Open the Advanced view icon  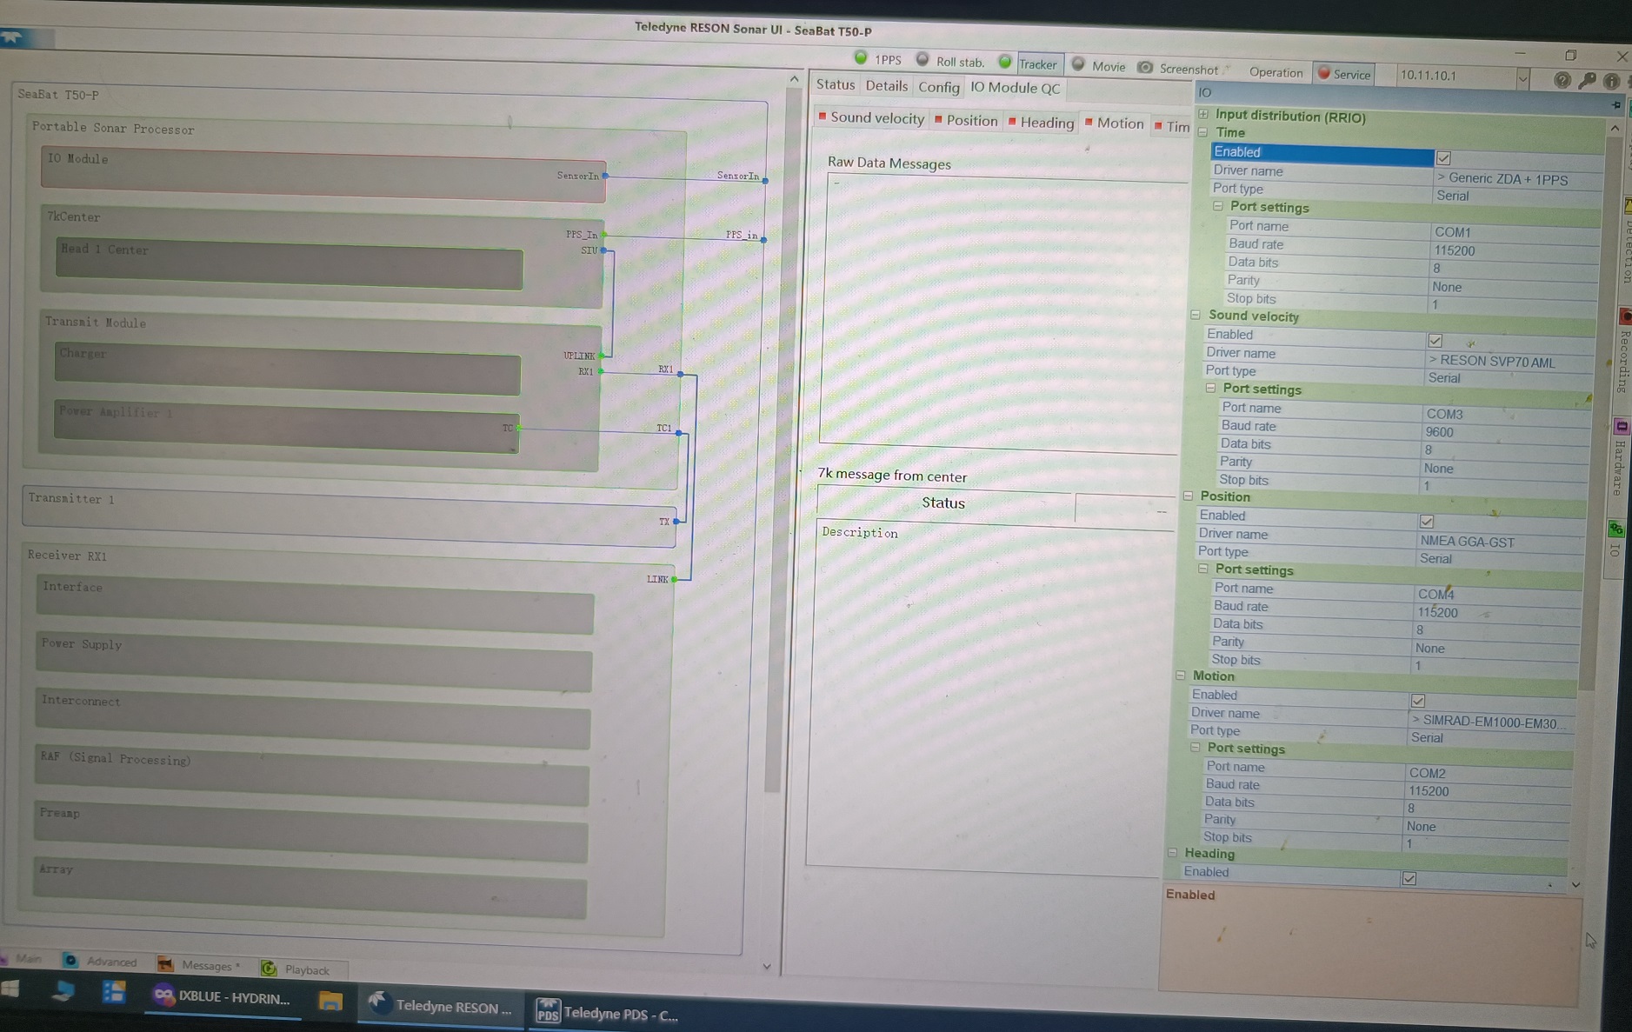click(x=70, y=960)
